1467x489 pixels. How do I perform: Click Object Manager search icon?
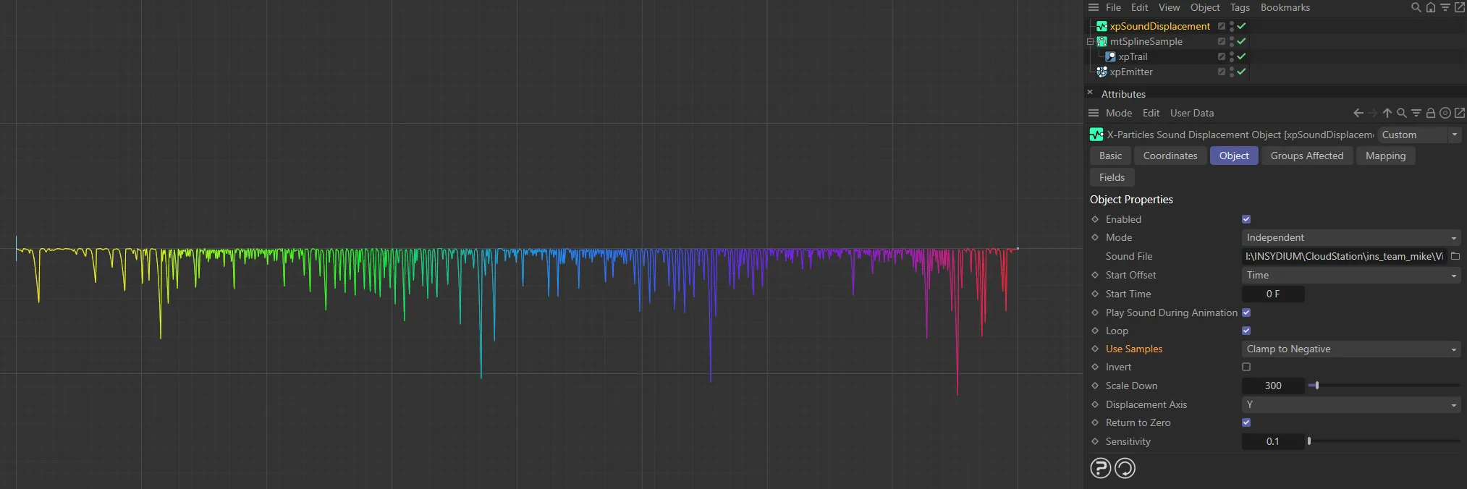(x=1416, y=7)
